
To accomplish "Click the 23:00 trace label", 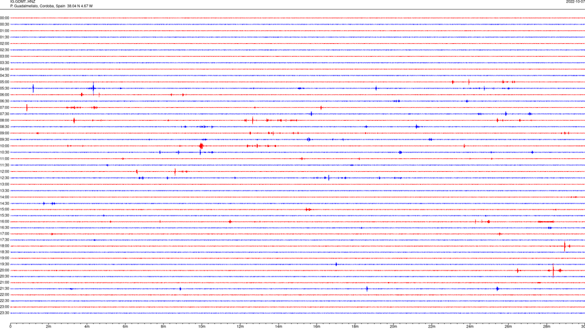I will pyautogui.click(x=4, y=307).
